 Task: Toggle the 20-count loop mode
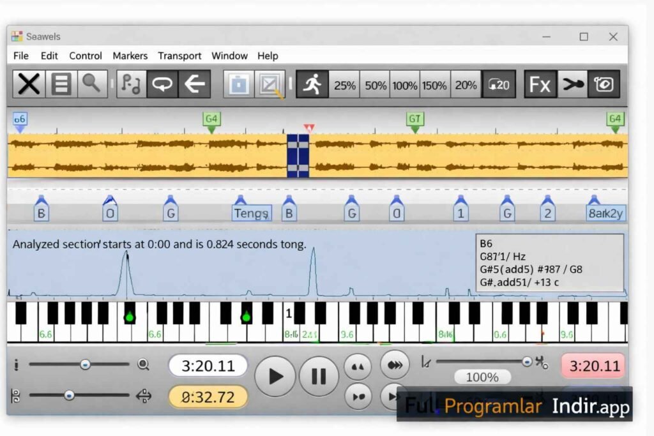coord(499,84)
